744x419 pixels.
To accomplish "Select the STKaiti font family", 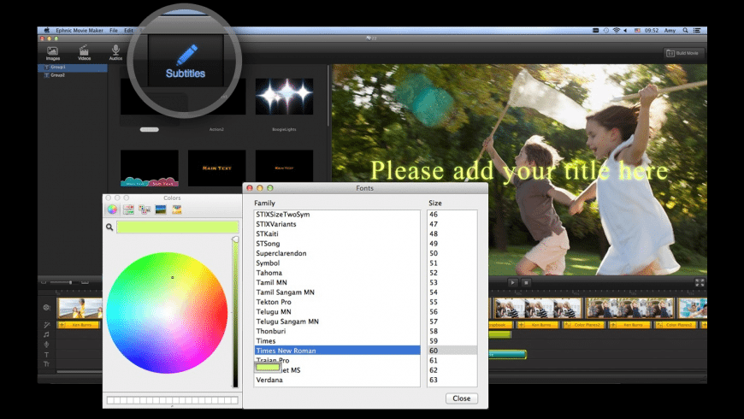I will tap(337, 234).
